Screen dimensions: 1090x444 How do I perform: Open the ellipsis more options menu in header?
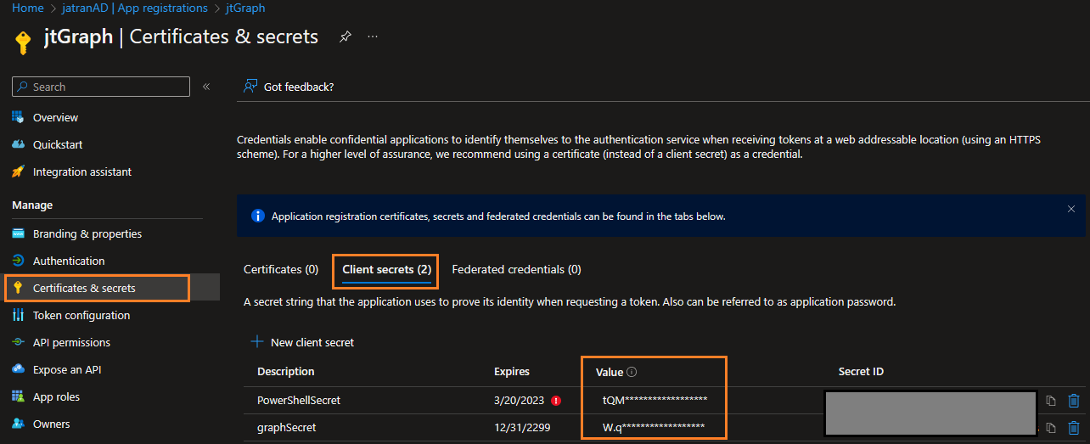373,37
